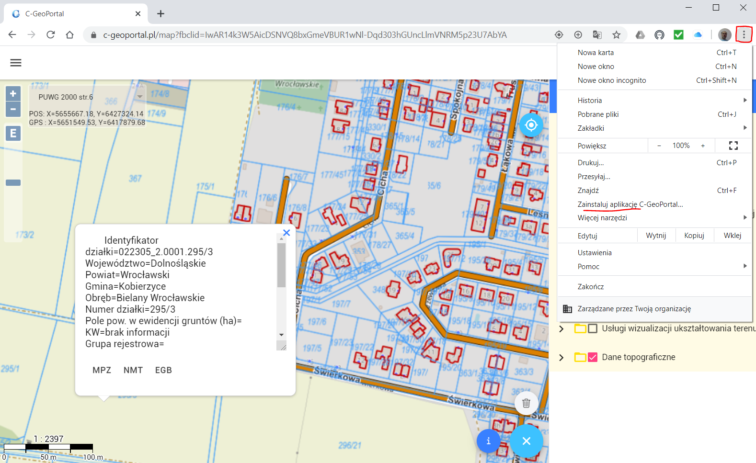Screen dimensions: 756x463
Task: Open Ustawienia from Chrome menu
Action: point(655,253)
